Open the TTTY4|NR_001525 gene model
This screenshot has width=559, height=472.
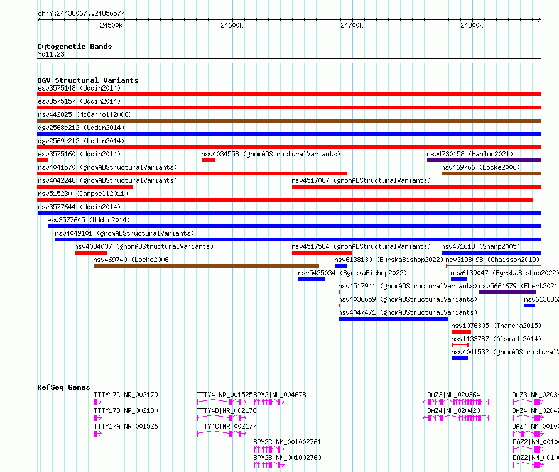click(221, 402)
